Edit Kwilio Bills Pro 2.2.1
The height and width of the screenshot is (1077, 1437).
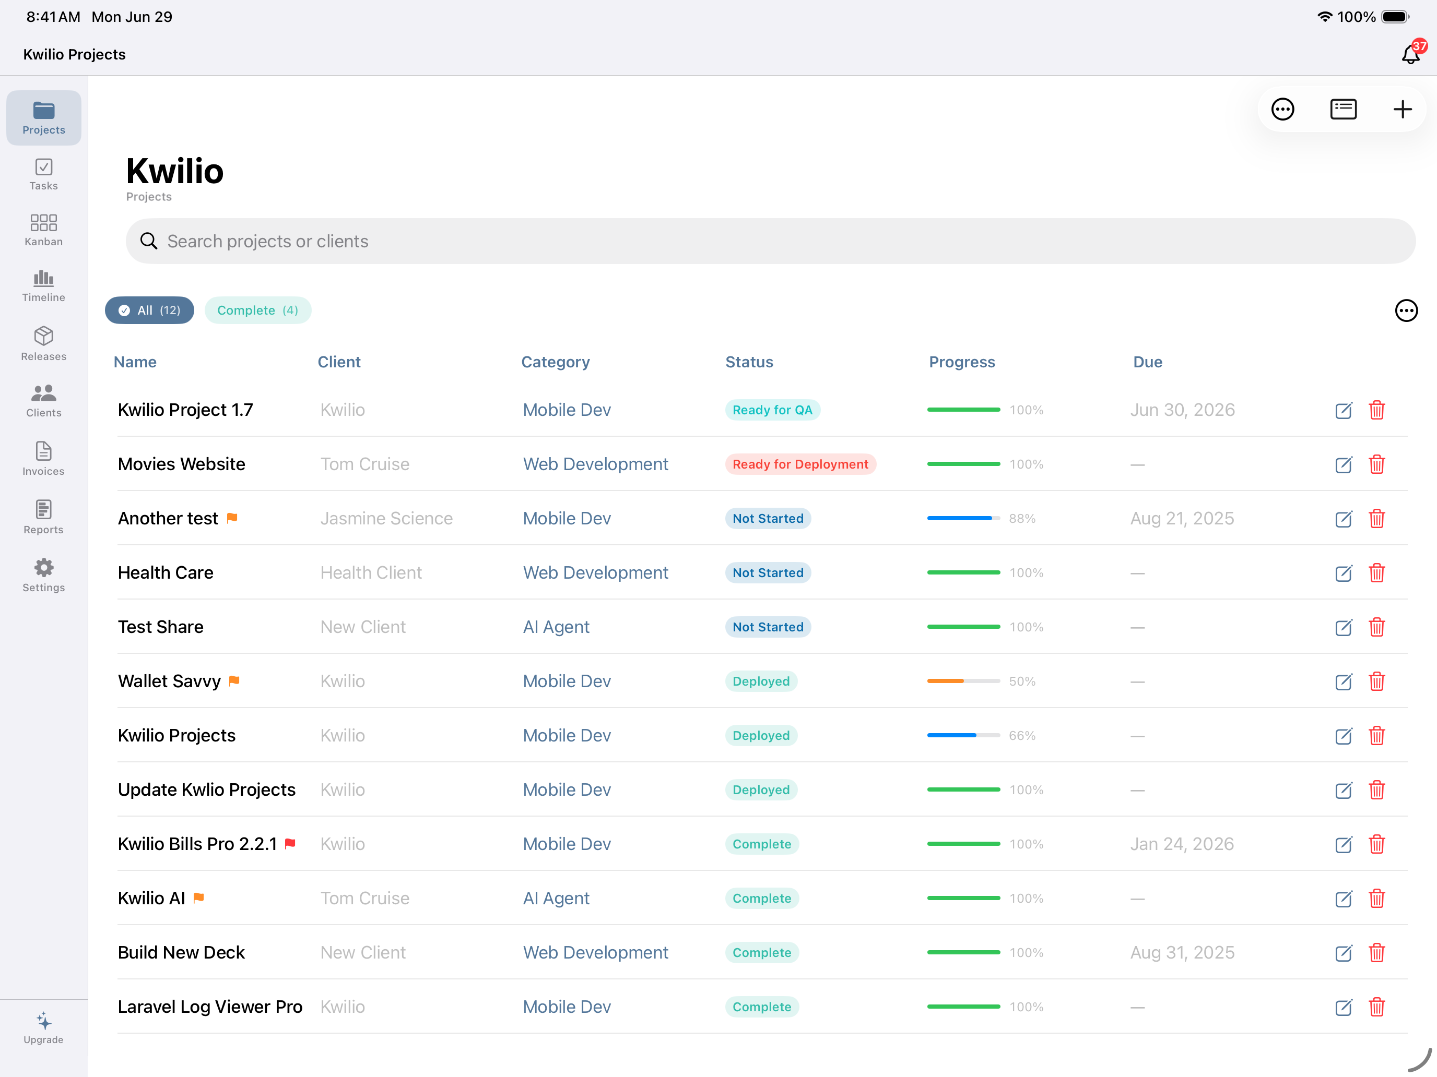click(1343, 845)
